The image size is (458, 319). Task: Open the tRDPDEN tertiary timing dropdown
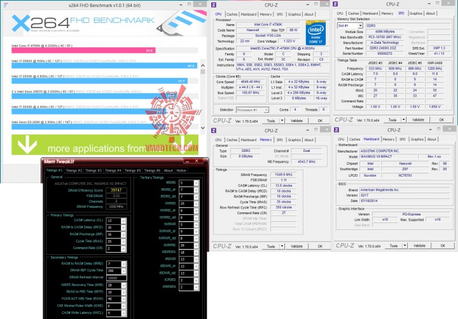click(x=197, y=252)
